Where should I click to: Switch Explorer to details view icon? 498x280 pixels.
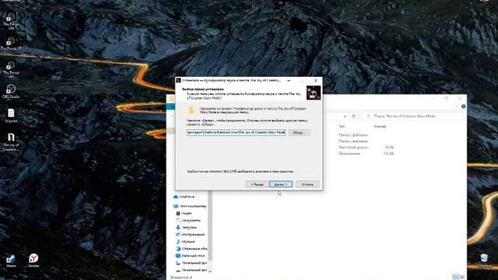click(x=455, y=277)
